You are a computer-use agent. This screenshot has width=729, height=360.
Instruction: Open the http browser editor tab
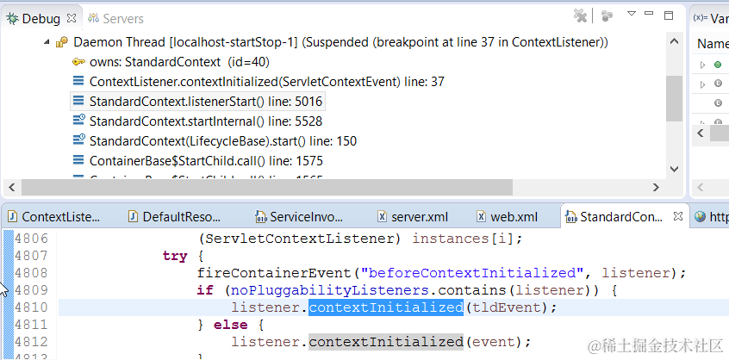pyautogui.click(x=711, y=217)
